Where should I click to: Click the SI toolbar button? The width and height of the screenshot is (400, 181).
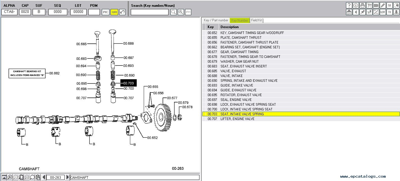tap(389, 5)
